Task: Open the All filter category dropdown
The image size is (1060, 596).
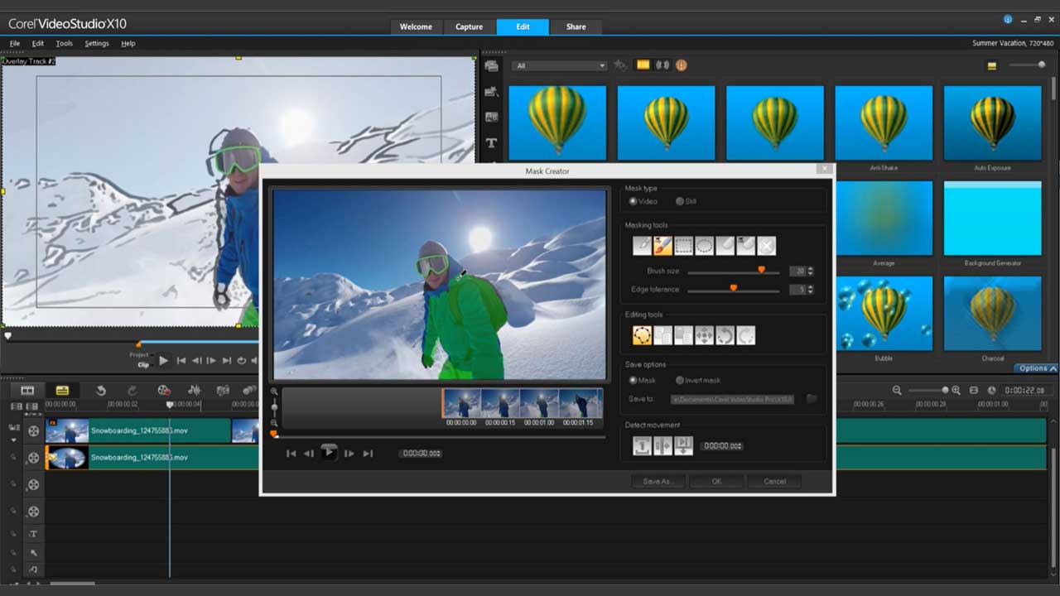Action: [x=559, y=65]
